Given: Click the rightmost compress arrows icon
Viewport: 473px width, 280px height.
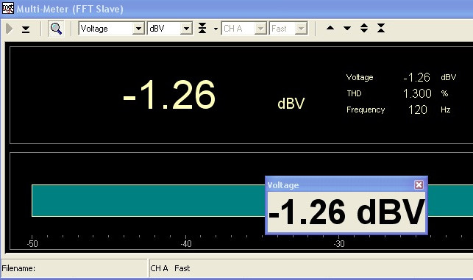Looking at the screenshot, I should [x=381, y=28].
